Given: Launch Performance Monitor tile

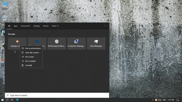Looking at the screenshot, I should click(x=57, y=43).
